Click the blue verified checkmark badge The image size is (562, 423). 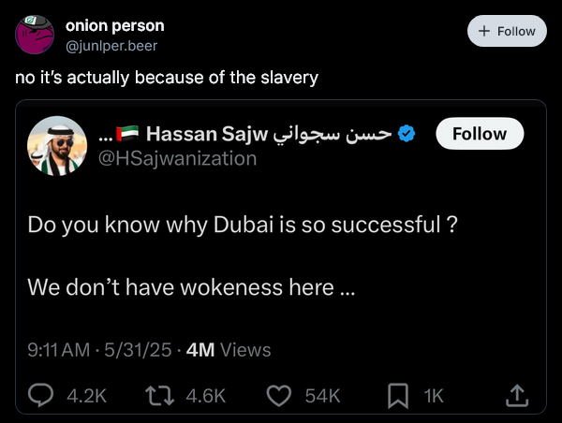click(405, 134)
